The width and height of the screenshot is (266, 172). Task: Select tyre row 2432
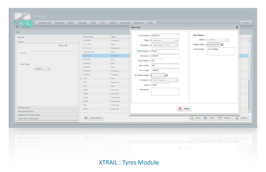[106, 98]
